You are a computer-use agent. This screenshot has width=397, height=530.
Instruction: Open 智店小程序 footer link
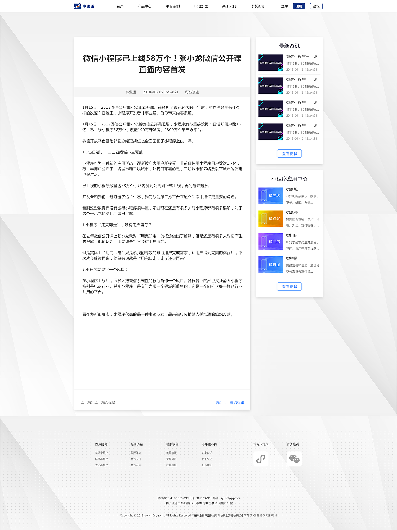tap(101, 465)
